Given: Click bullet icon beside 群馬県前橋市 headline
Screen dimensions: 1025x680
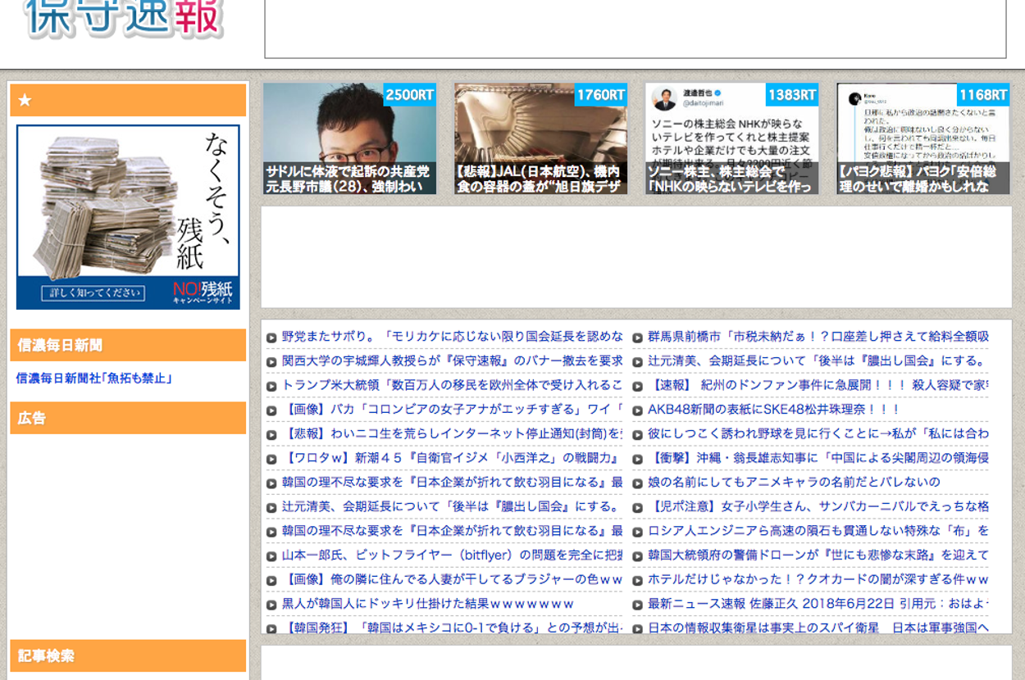Looking at the screenshot, I should [637, 338].
